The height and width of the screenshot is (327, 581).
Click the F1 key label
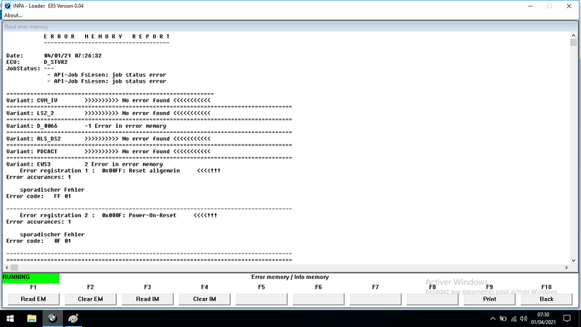click(33, 287)
